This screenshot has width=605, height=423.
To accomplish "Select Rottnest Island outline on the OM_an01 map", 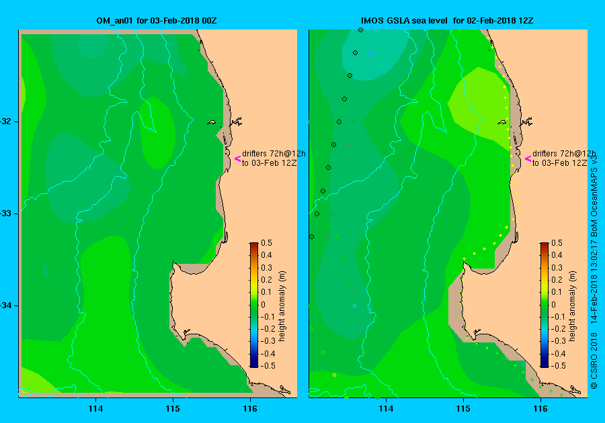I will [x=212, y=122].
